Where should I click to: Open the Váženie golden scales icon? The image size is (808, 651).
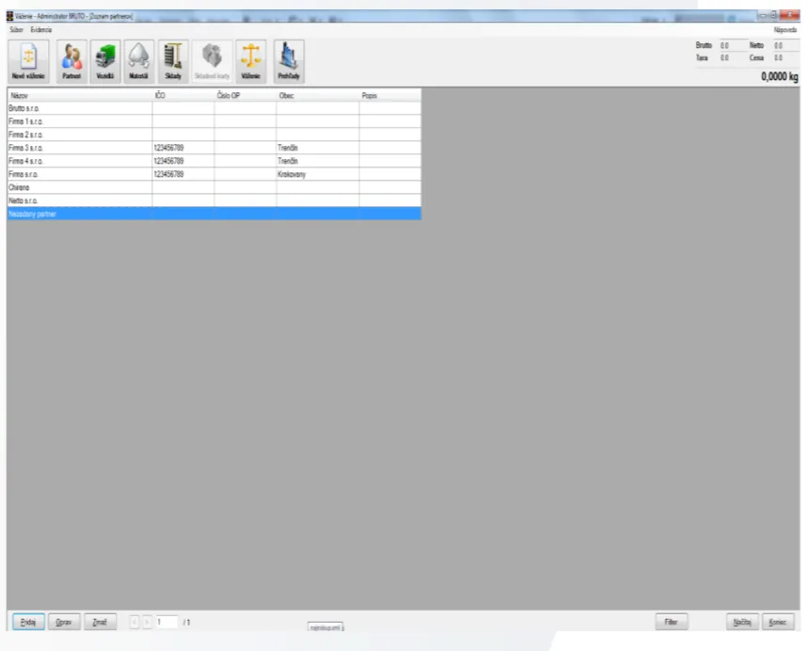coord(251,61)
